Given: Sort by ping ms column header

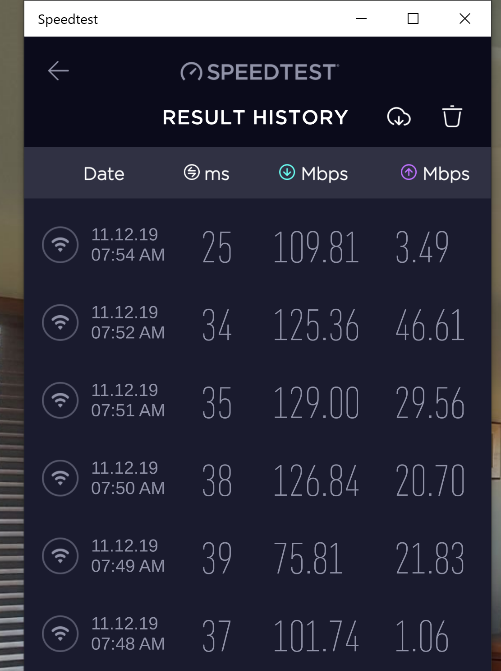Looking at the screenshot, I should [x=207, y=173].
